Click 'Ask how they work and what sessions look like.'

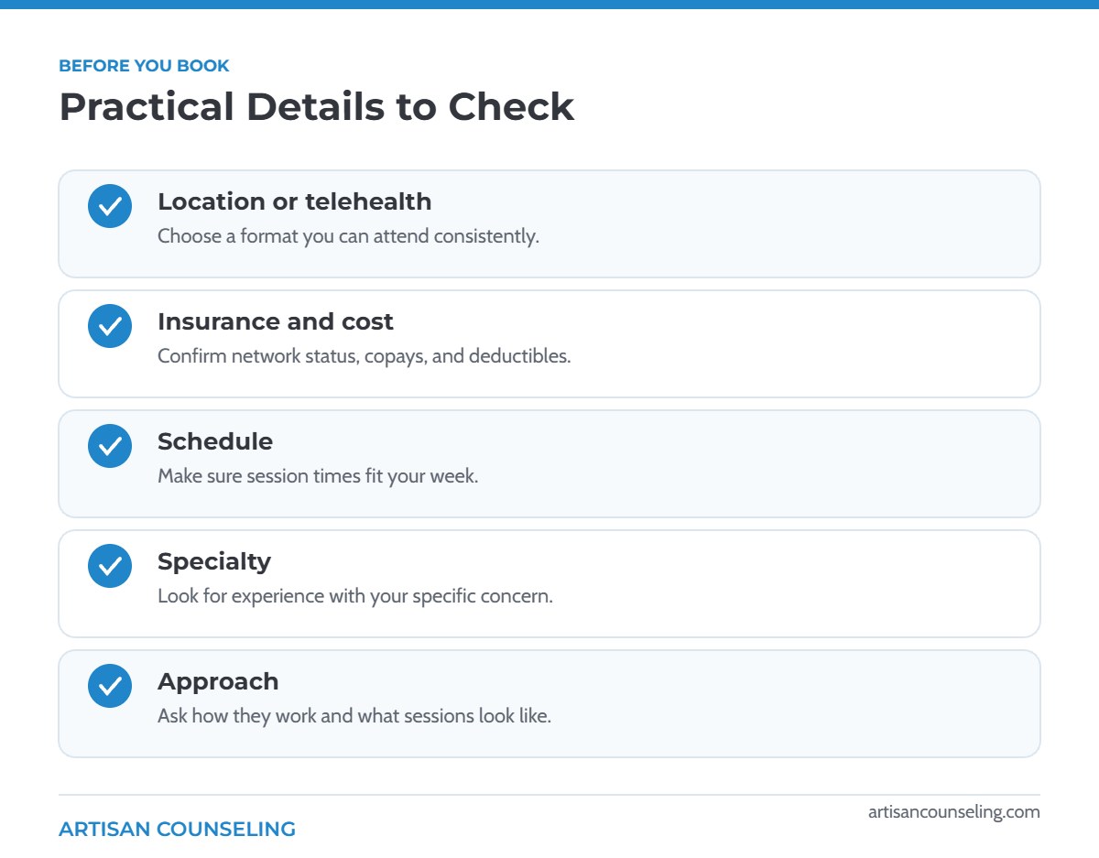click(x=354, y=716)
